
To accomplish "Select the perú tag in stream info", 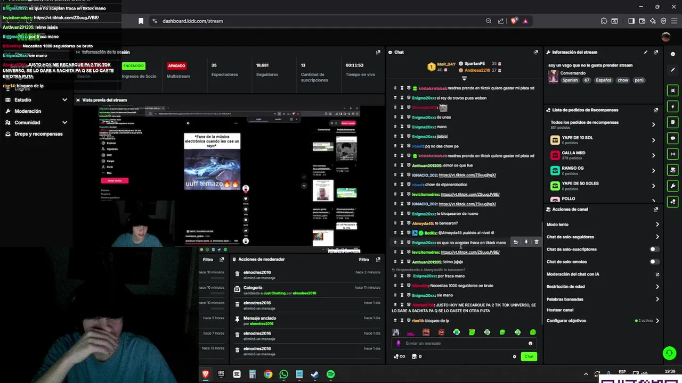I will [639, 80].
